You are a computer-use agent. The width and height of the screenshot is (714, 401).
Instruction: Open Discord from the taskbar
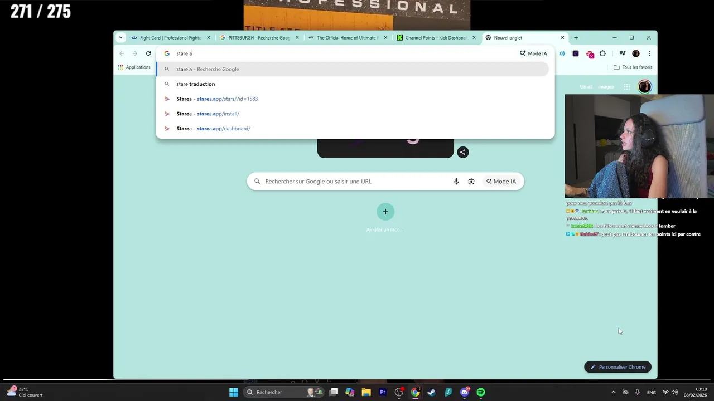[x=464, y=392]
